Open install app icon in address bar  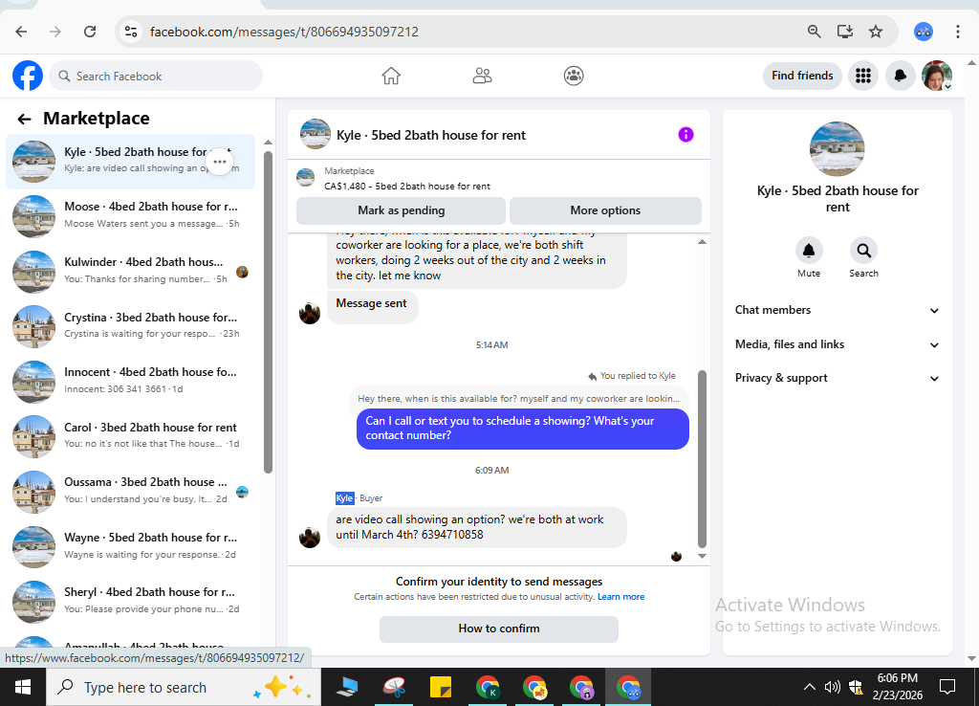(x=845, y=32)
